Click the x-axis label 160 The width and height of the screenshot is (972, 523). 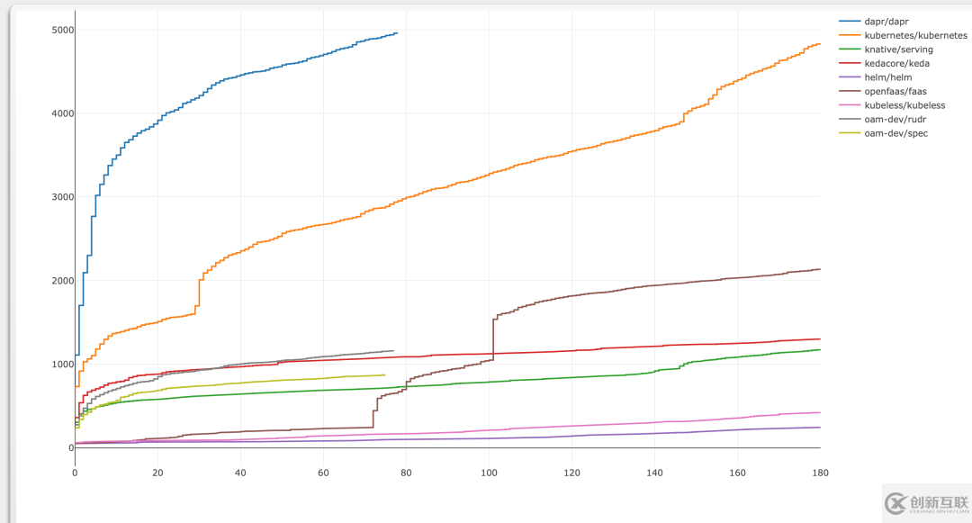pyautogui.click(x=737, y=473)
